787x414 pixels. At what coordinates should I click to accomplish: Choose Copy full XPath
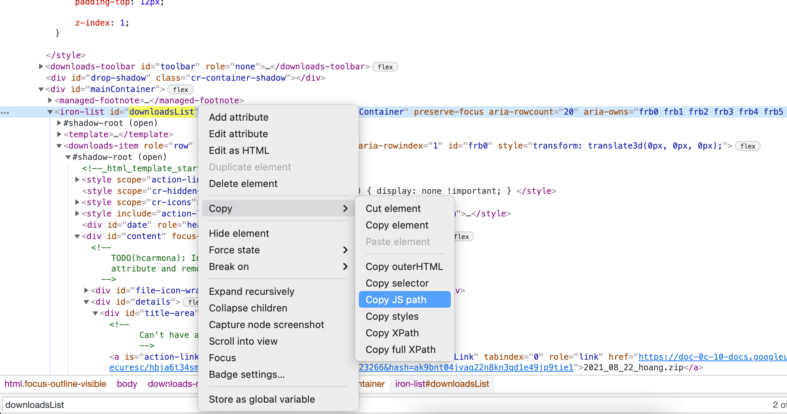[x=400, y=350]
